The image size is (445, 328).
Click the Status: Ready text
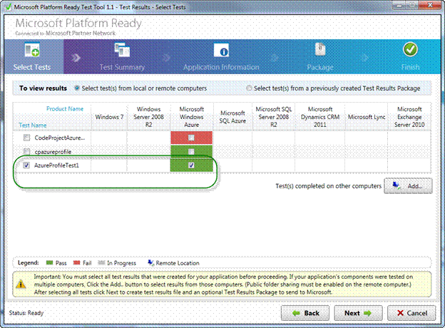click(26, 313)
